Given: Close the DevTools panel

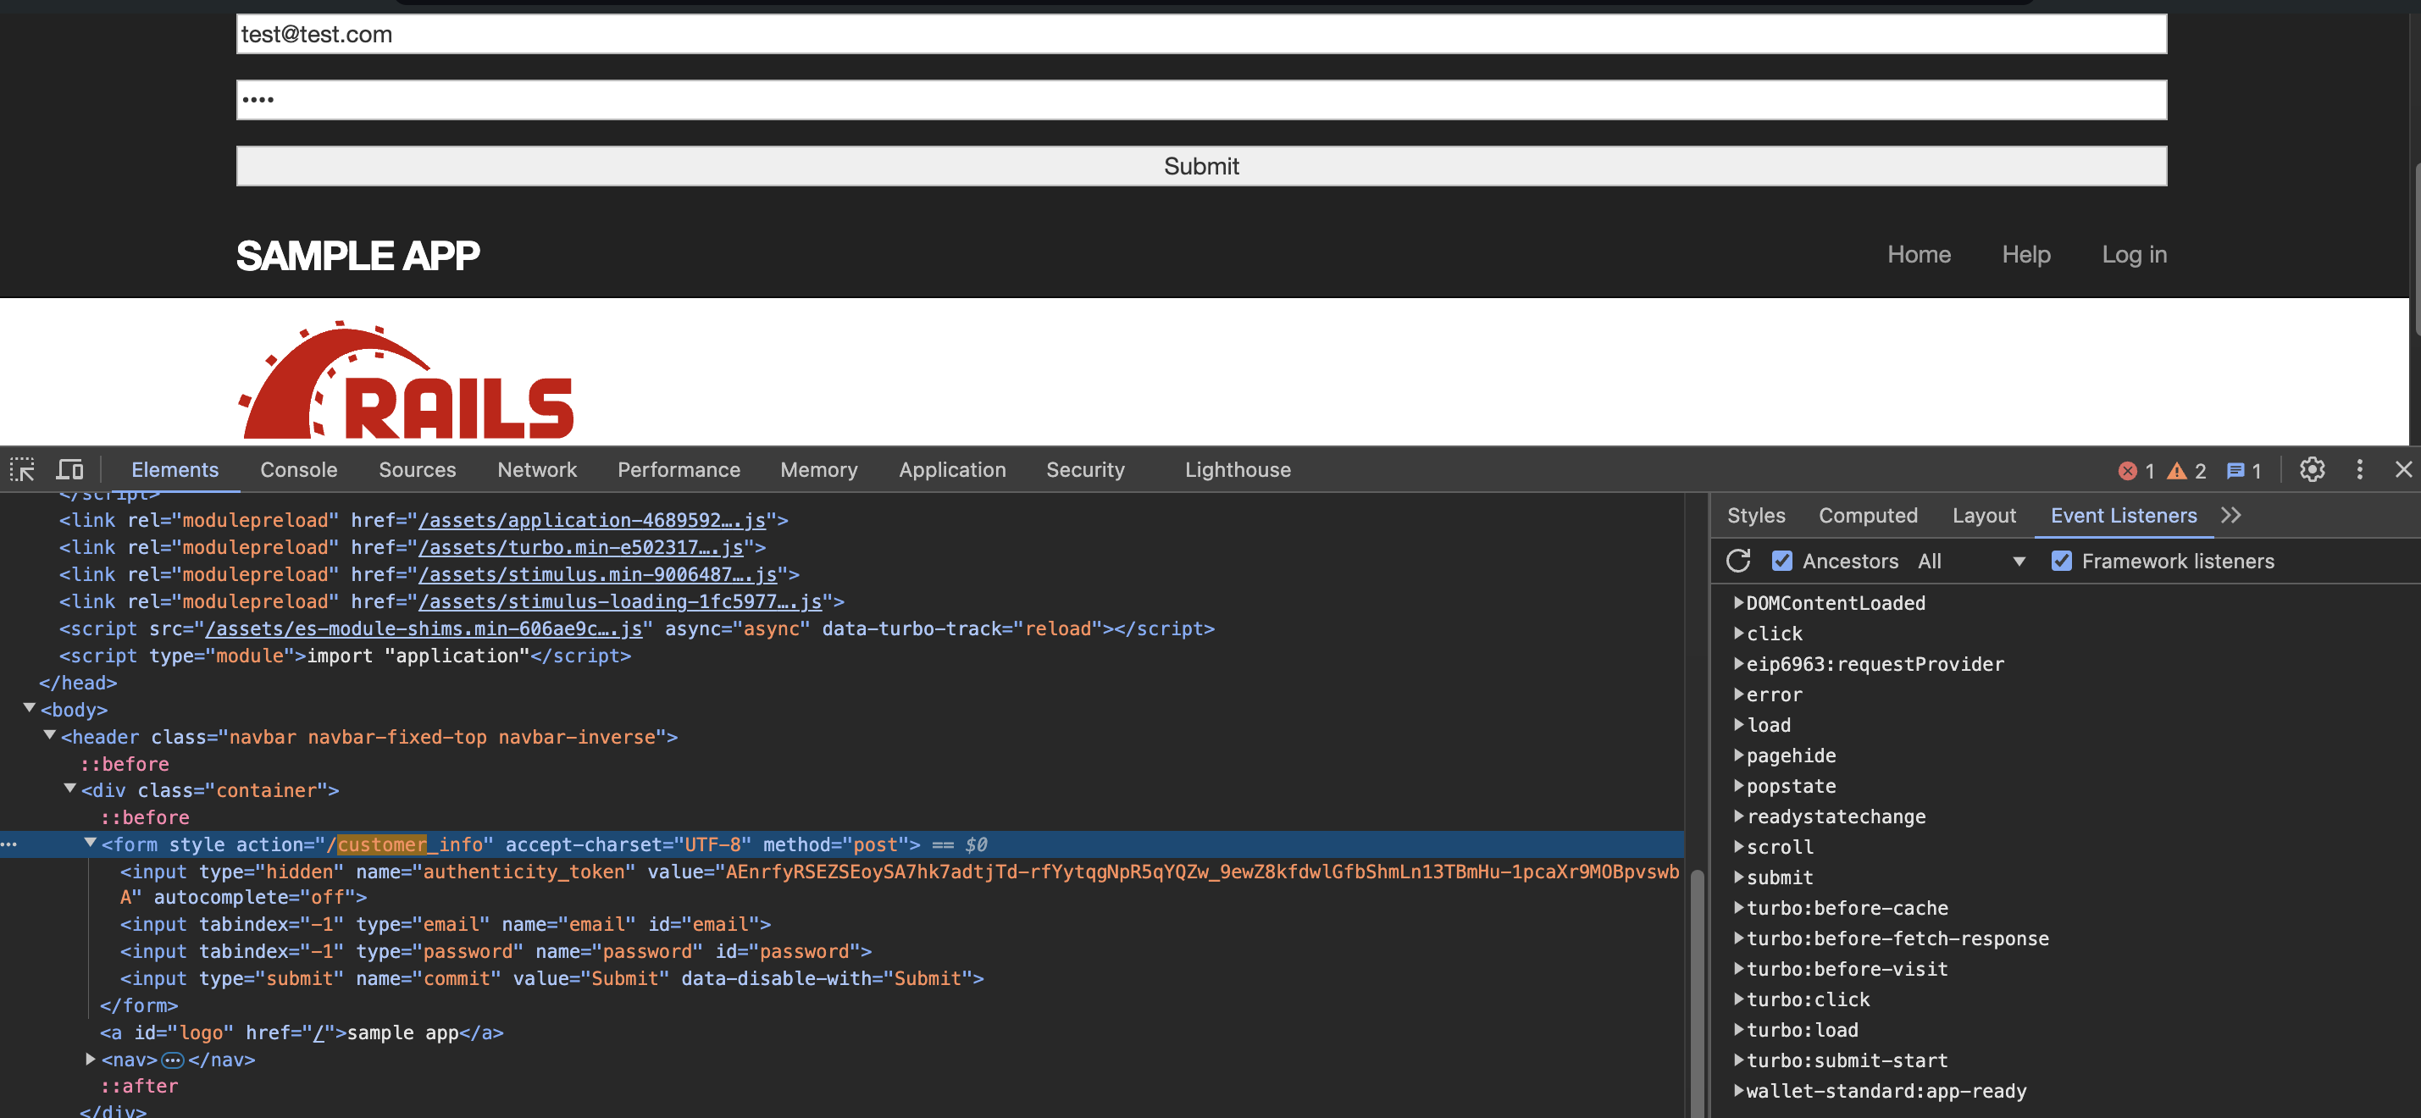Looking at the screenshot, I should [x=2403, y=470].
